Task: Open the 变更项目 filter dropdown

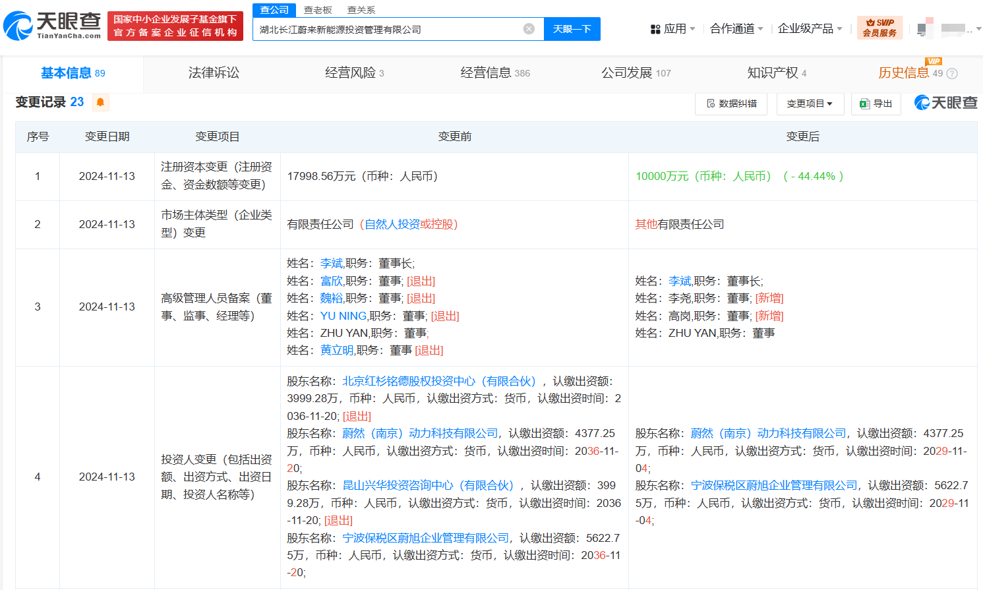Action: 810,103
